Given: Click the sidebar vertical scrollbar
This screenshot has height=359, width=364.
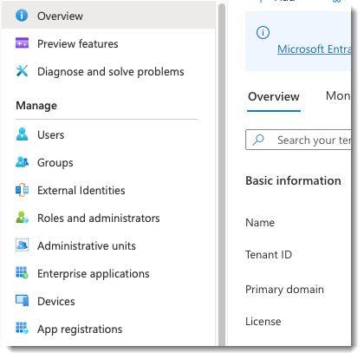Looking at the screenshot, I should click(222, 173).
